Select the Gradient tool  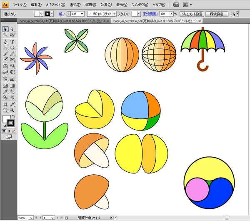point(12,86)
